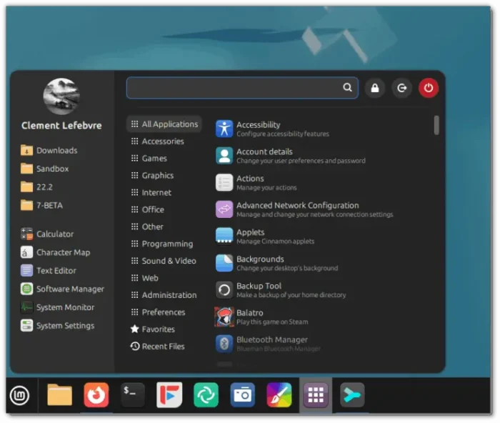
Task: Select the Accessories category
Action: tap(162, 141)
